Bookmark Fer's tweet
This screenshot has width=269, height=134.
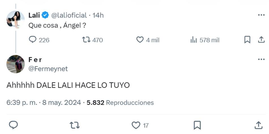click(197, 125)
